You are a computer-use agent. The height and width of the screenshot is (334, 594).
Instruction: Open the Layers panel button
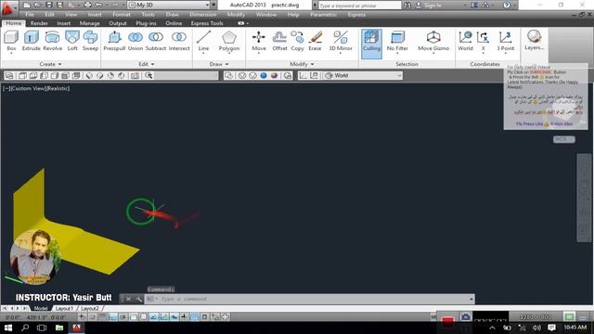[x=535, y=41]
